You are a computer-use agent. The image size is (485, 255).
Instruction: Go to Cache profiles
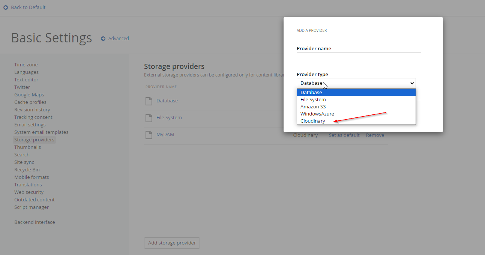tap(30, 102)
